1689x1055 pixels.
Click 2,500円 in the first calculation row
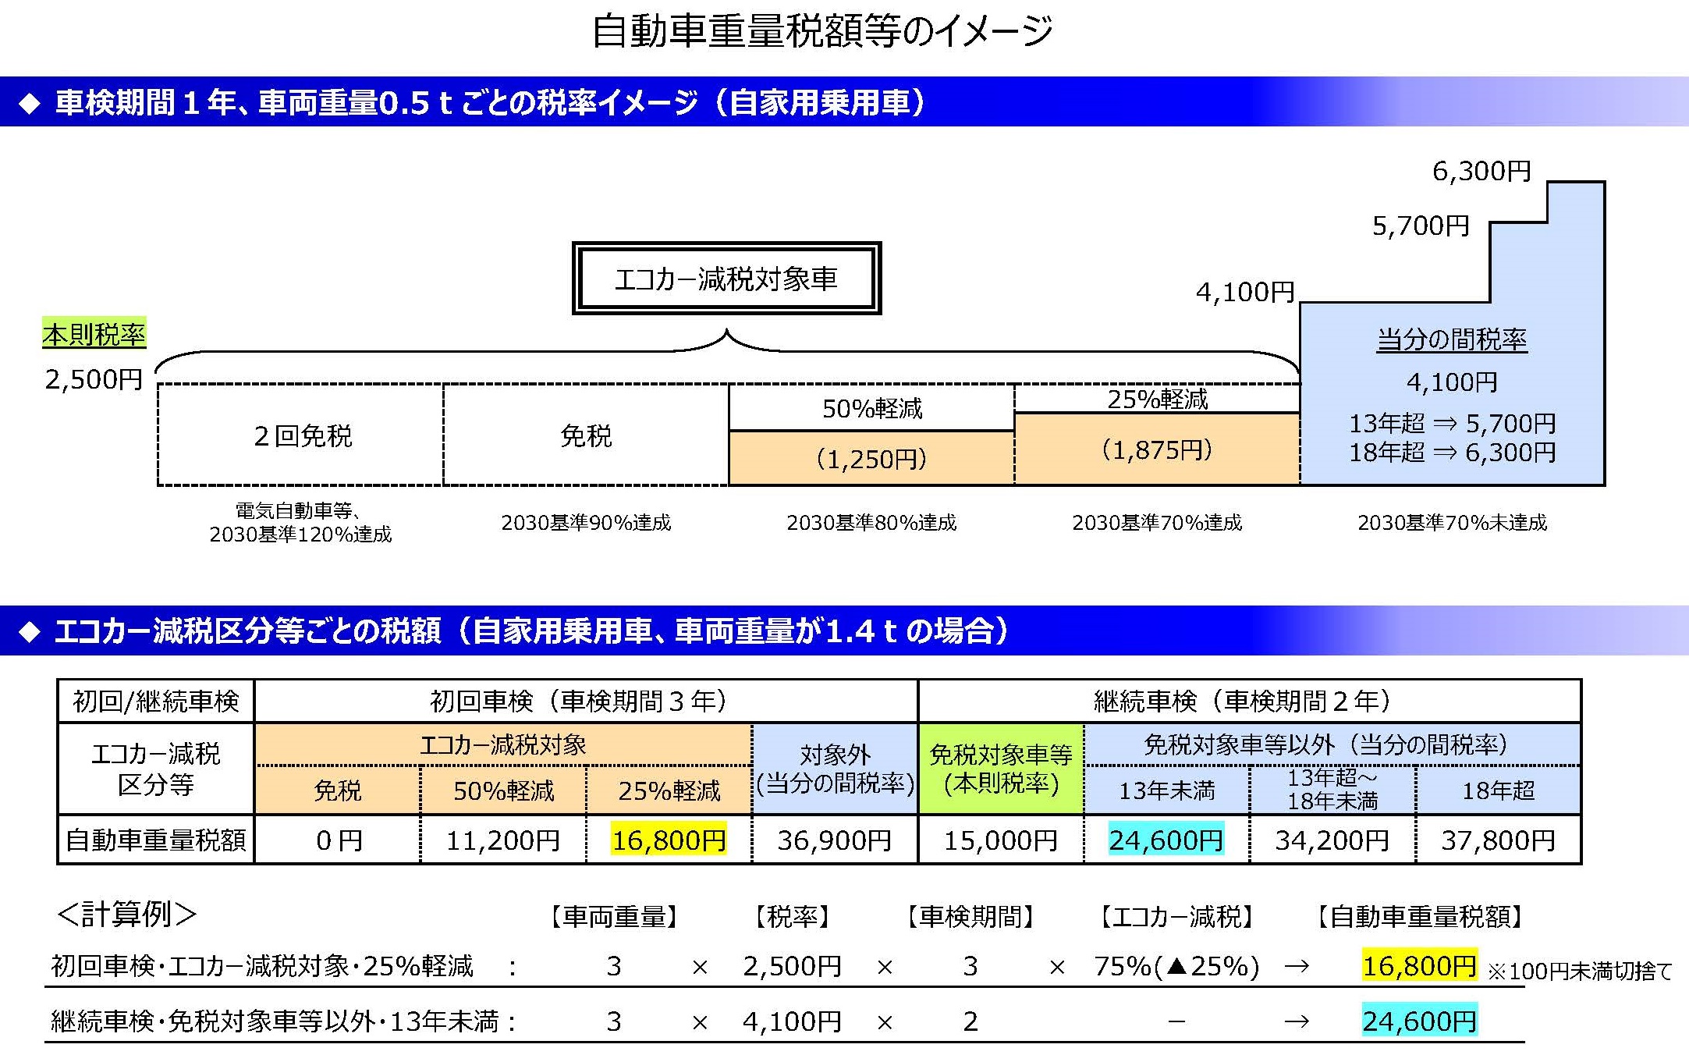792,966
